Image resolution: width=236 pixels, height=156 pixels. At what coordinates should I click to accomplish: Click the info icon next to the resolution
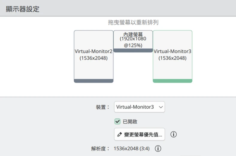(158, 148)
